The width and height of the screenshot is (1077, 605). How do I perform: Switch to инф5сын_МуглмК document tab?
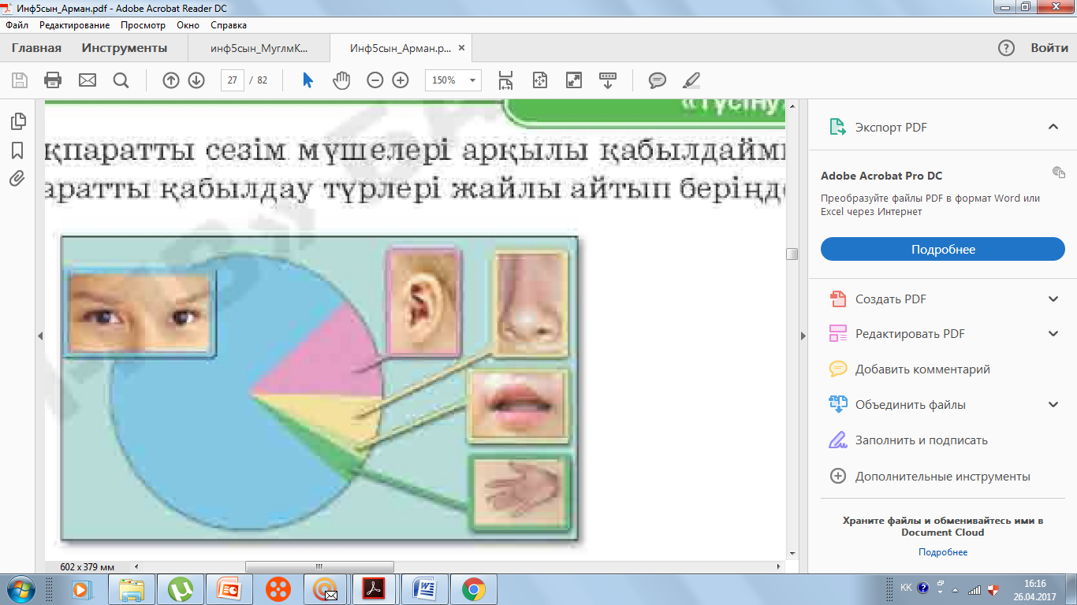(259, 48)
